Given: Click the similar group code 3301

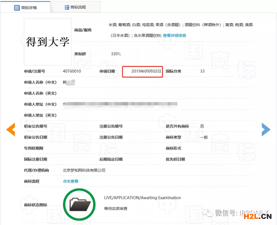Looking at the screenshot, I should point(116,54).
